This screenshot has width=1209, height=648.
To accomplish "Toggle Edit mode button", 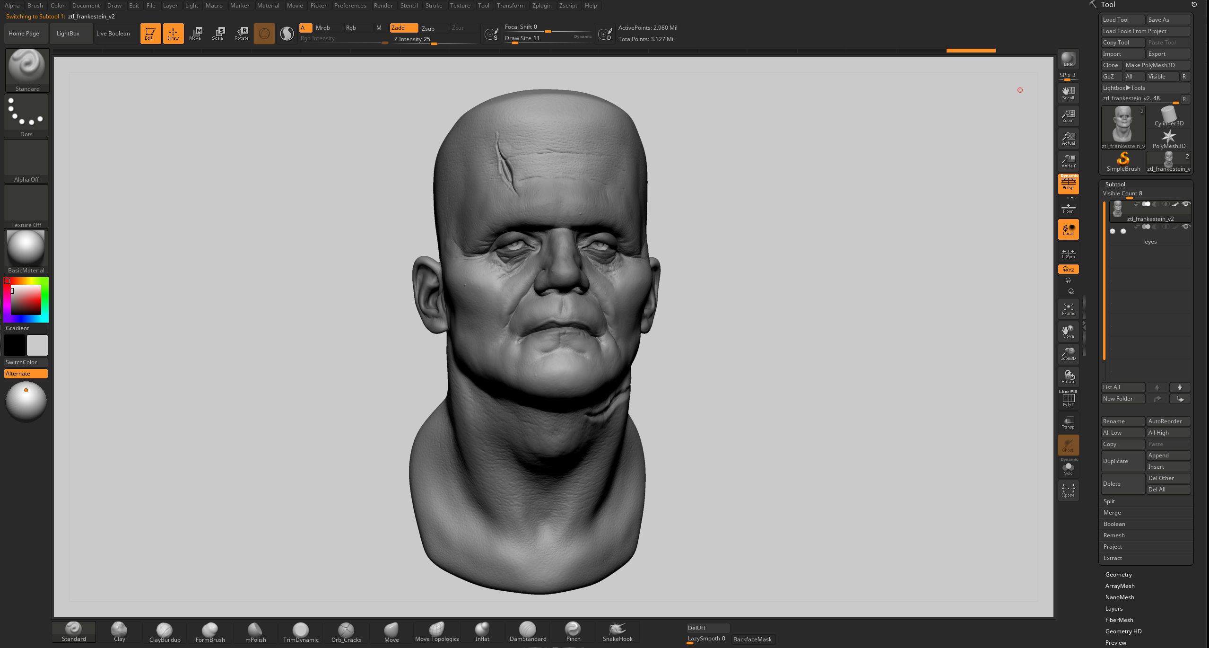I will 150,34.
